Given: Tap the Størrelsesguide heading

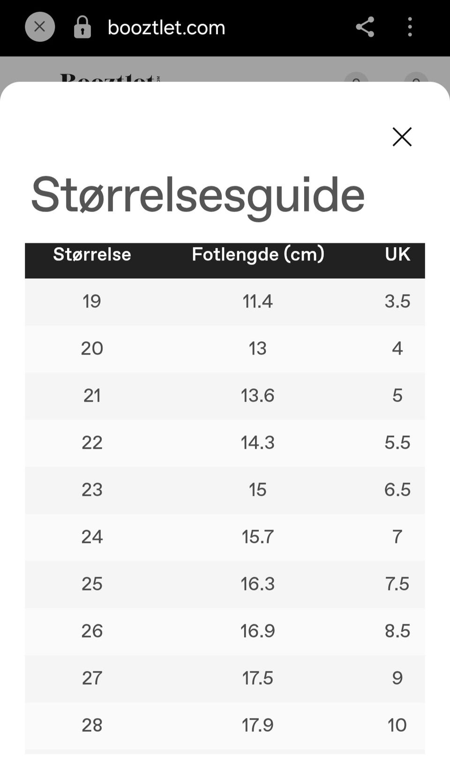Looking at the screenshot, I should (198, 195).
